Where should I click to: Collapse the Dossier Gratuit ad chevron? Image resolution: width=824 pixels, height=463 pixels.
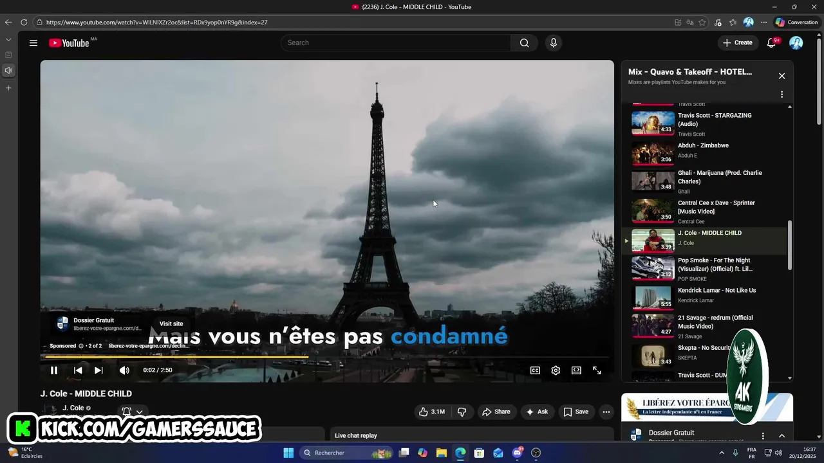pos(782,436)
